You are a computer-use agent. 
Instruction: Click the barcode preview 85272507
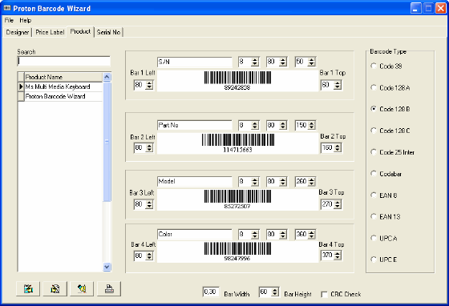237,199
